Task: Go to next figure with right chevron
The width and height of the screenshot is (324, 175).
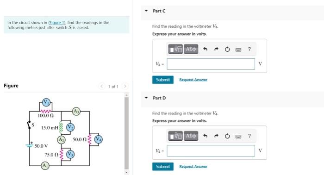Action: 125,86
